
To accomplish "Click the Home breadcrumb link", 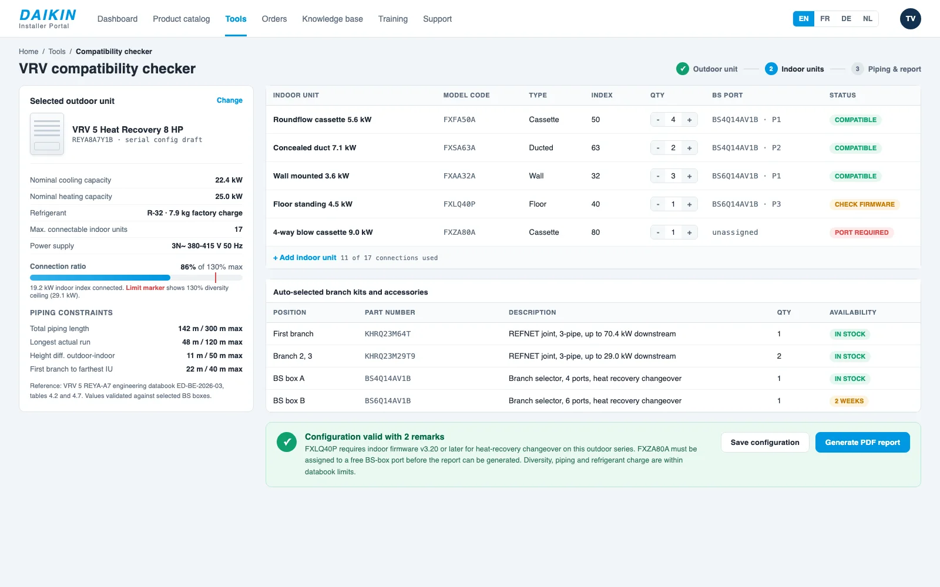I will tap(28, 52).
